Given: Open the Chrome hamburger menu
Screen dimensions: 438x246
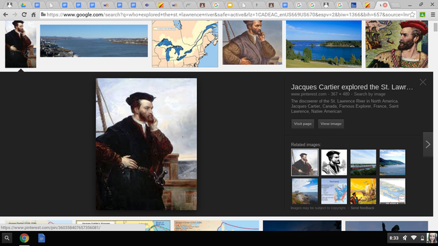Looking at the screenshot, I should [433, 14].
